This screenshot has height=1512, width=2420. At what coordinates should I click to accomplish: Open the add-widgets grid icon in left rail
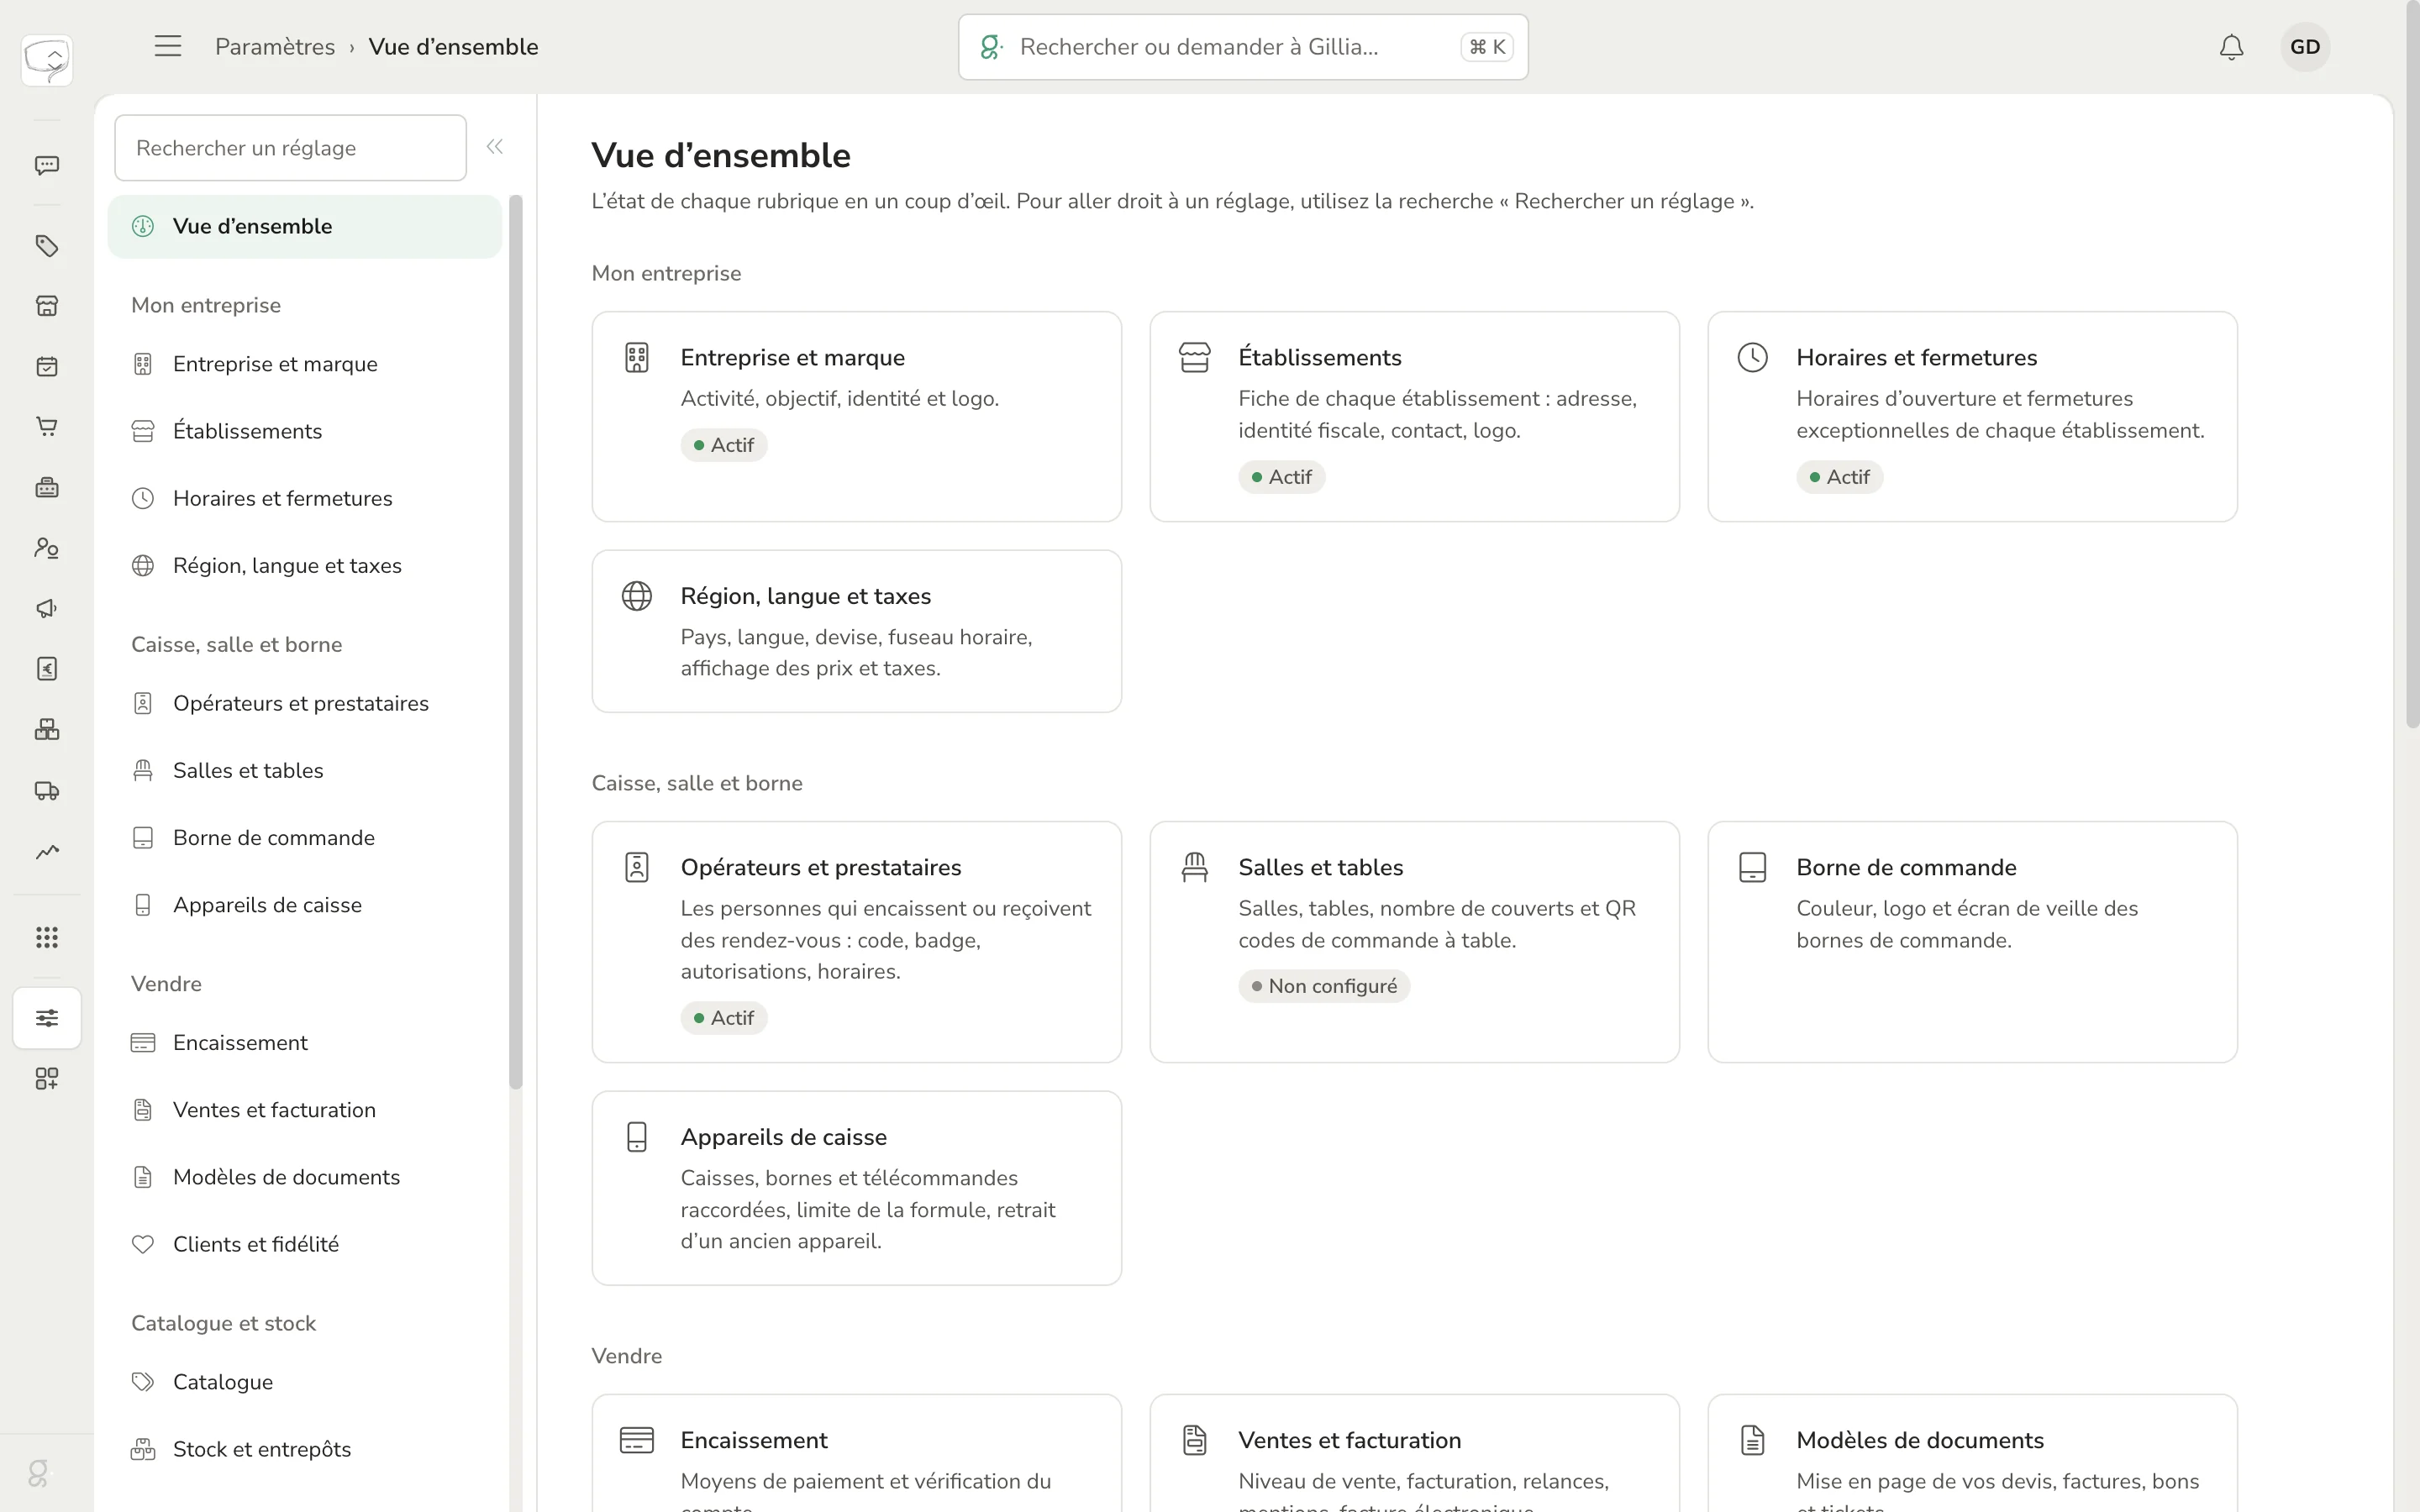tap(47, 1078)
